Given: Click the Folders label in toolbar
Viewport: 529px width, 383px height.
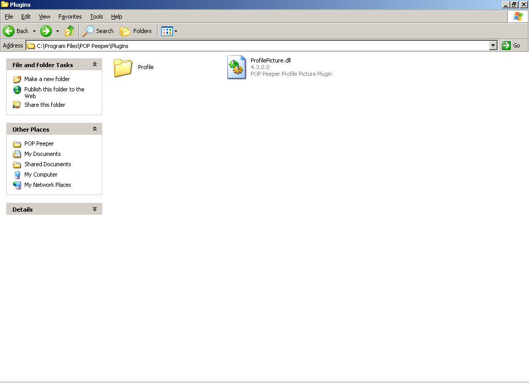Looking at the screenshot, I should [143, 31].
